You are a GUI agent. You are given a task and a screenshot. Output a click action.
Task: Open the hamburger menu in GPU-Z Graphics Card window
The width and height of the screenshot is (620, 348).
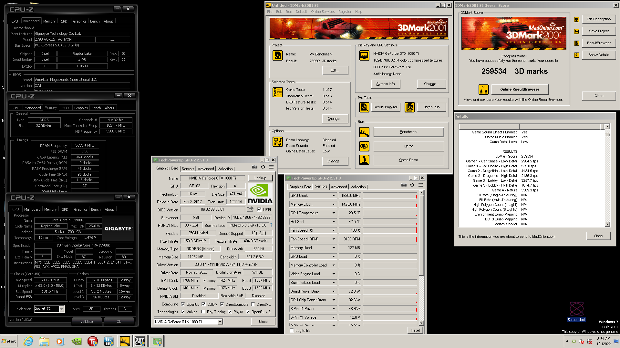(271, 167)
